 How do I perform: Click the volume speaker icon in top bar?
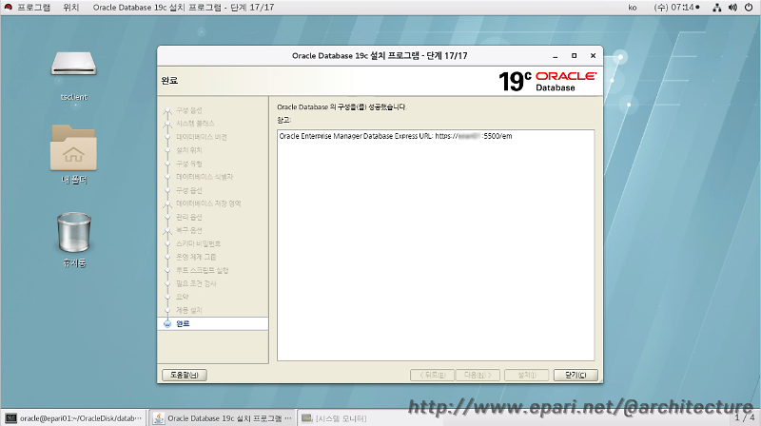pyautogui.click(x=732, y=8)
